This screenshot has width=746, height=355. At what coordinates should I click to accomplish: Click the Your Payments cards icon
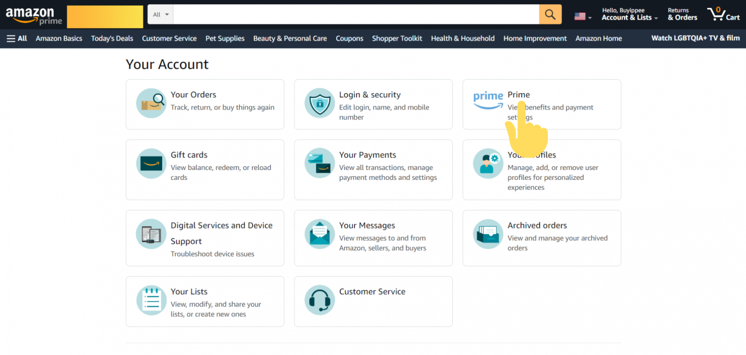pos(320,164)
